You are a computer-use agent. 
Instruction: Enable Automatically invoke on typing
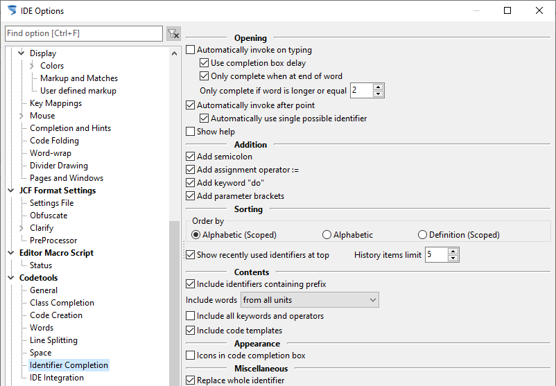191,50
